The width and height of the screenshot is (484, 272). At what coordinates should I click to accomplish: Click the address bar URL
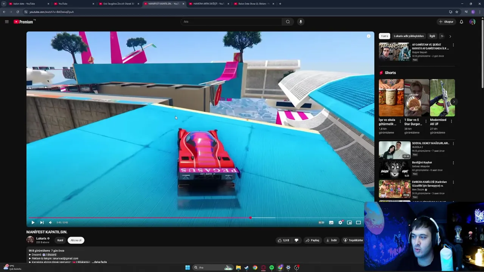[52, 12]
